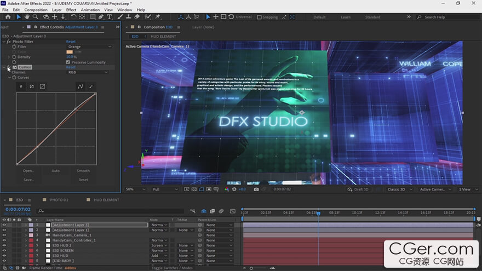Viewport: 482px width, 271px height.
Task: Open the 1 View layout dropdown
Action: [x=468, y=189]
